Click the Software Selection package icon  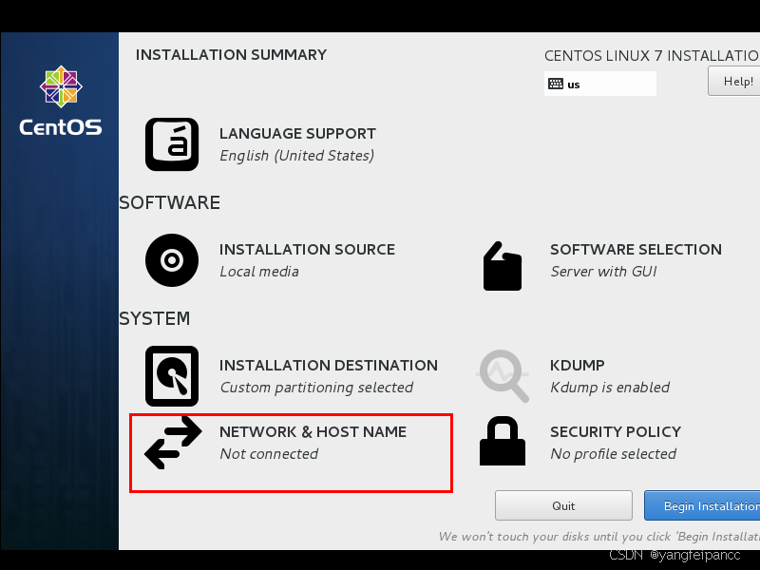[503, 266]
